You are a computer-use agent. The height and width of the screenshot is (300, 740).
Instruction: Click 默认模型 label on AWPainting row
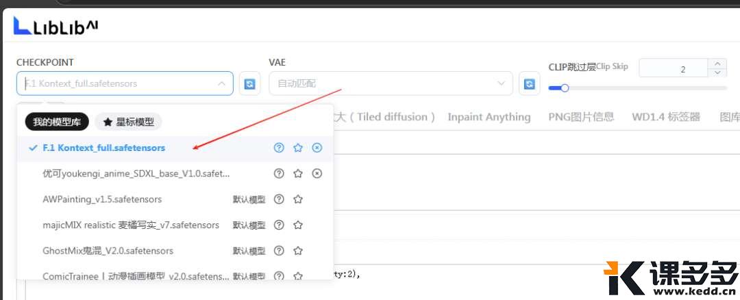coord(249,200)
